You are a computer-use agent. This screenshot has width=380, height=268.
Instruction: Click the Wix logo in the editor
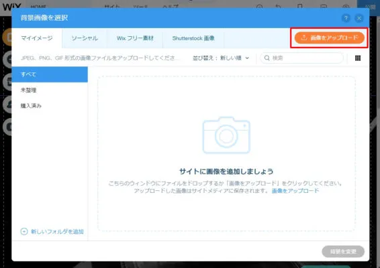point(12,6)
